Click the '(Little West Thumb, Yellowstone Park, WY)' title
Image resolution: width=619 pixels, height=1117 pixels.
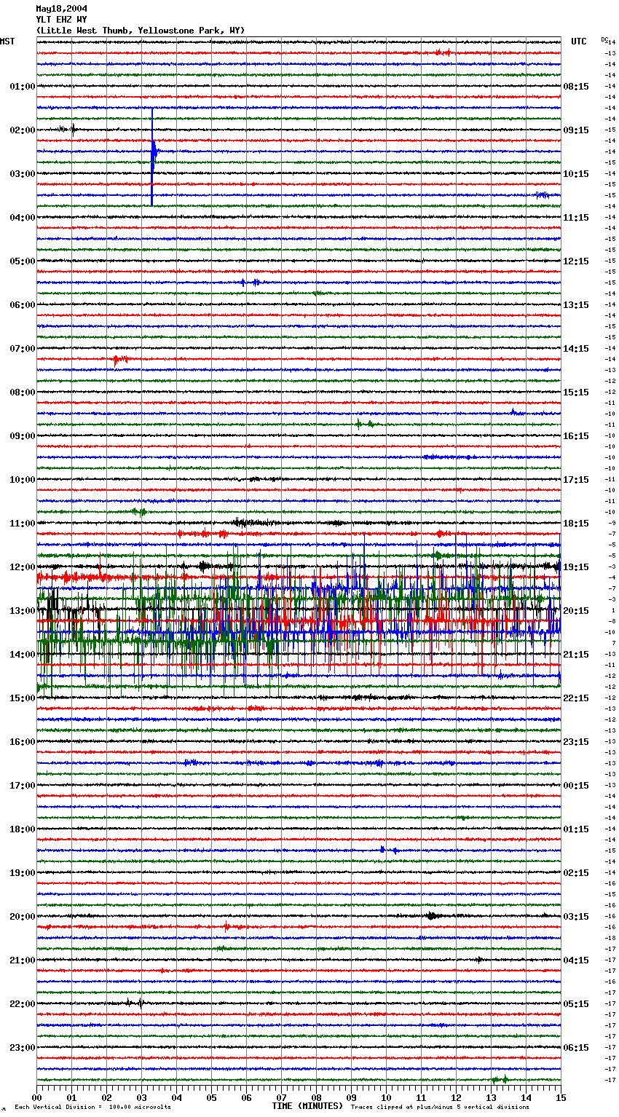pyautogui.click(x=141, y=31)
